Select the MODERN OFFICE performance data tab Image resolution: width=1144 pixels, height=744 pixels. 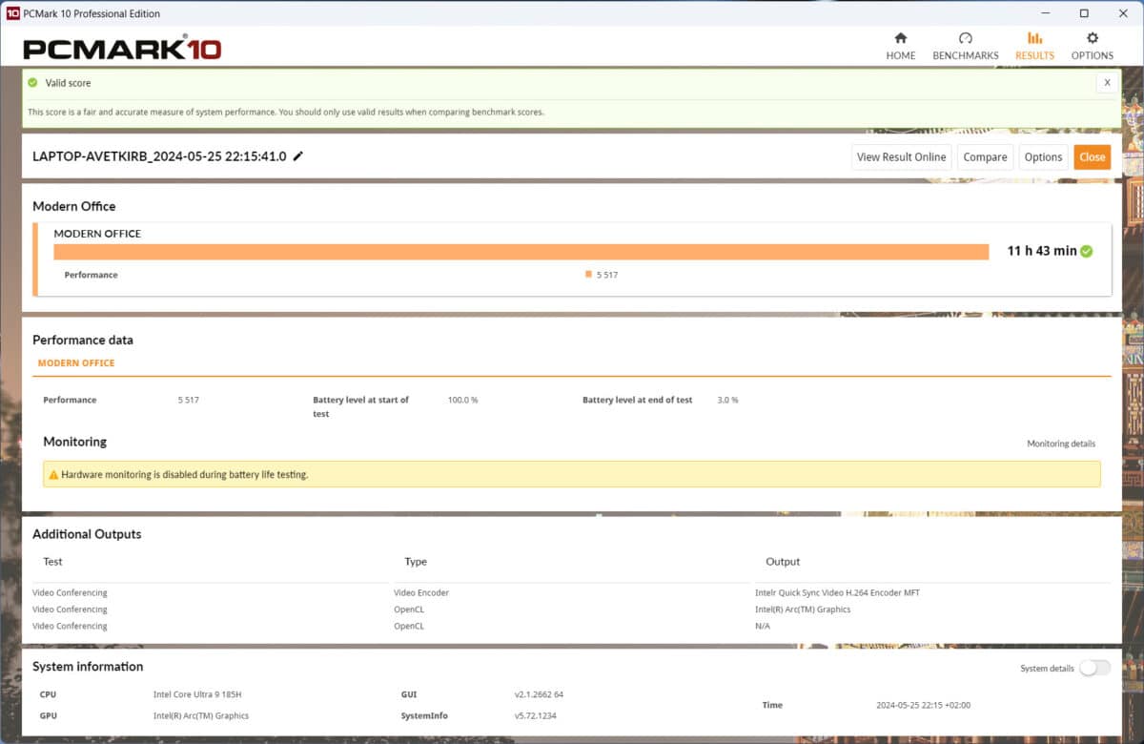pos(76,363)
